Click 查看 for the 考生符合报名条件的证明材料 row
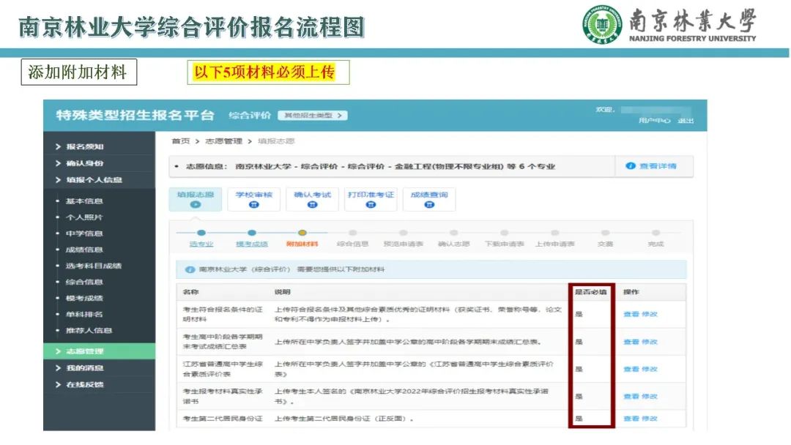Image resolution: width=791 pixels, height=445 pixels. pos(631,314)
